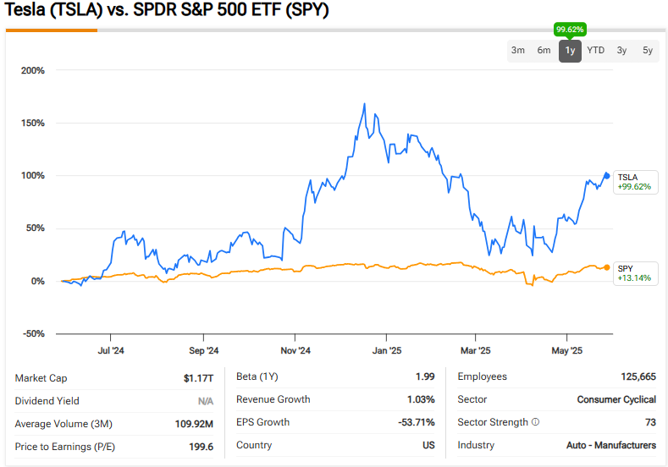668x467 pixels.
Task: Click the Beta (1Y) label
Action: [x=257, y=376]
